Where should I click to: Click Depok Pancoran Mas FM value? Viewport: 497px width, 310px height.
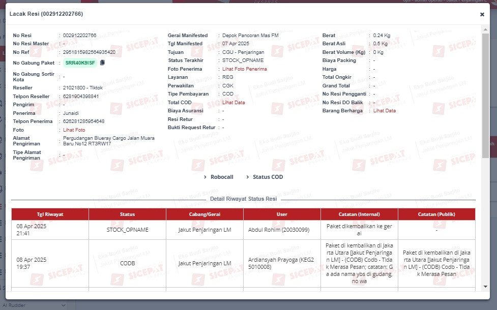point(250,36)
